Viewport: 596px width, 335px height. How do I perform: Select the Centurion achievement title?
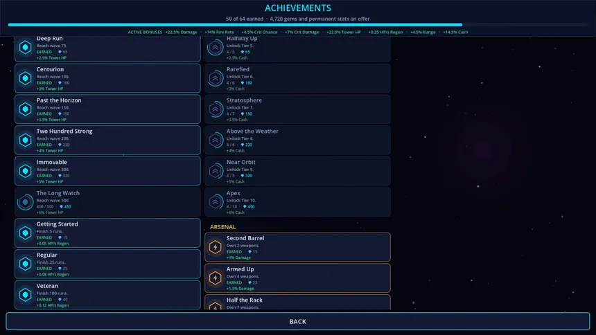(50, 69)
